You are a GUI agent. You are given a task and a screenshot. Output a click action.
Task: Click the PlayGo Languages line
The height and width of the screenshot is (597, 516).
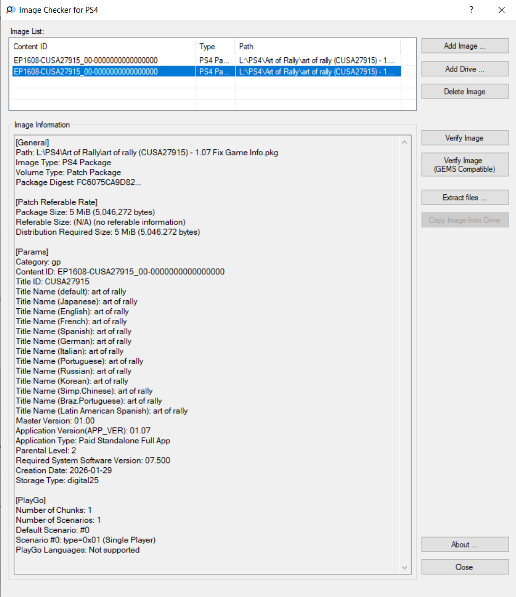pyautogui.click(x=78, y=550)
